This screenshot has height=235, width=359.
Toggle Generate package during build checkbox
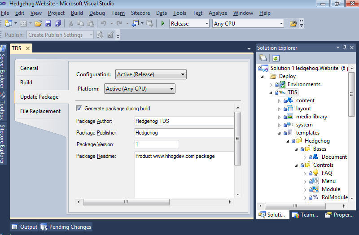[79, 108]
